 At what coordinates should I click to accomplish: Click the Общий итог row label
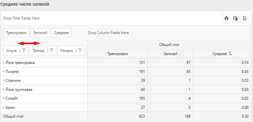point(13,116)
